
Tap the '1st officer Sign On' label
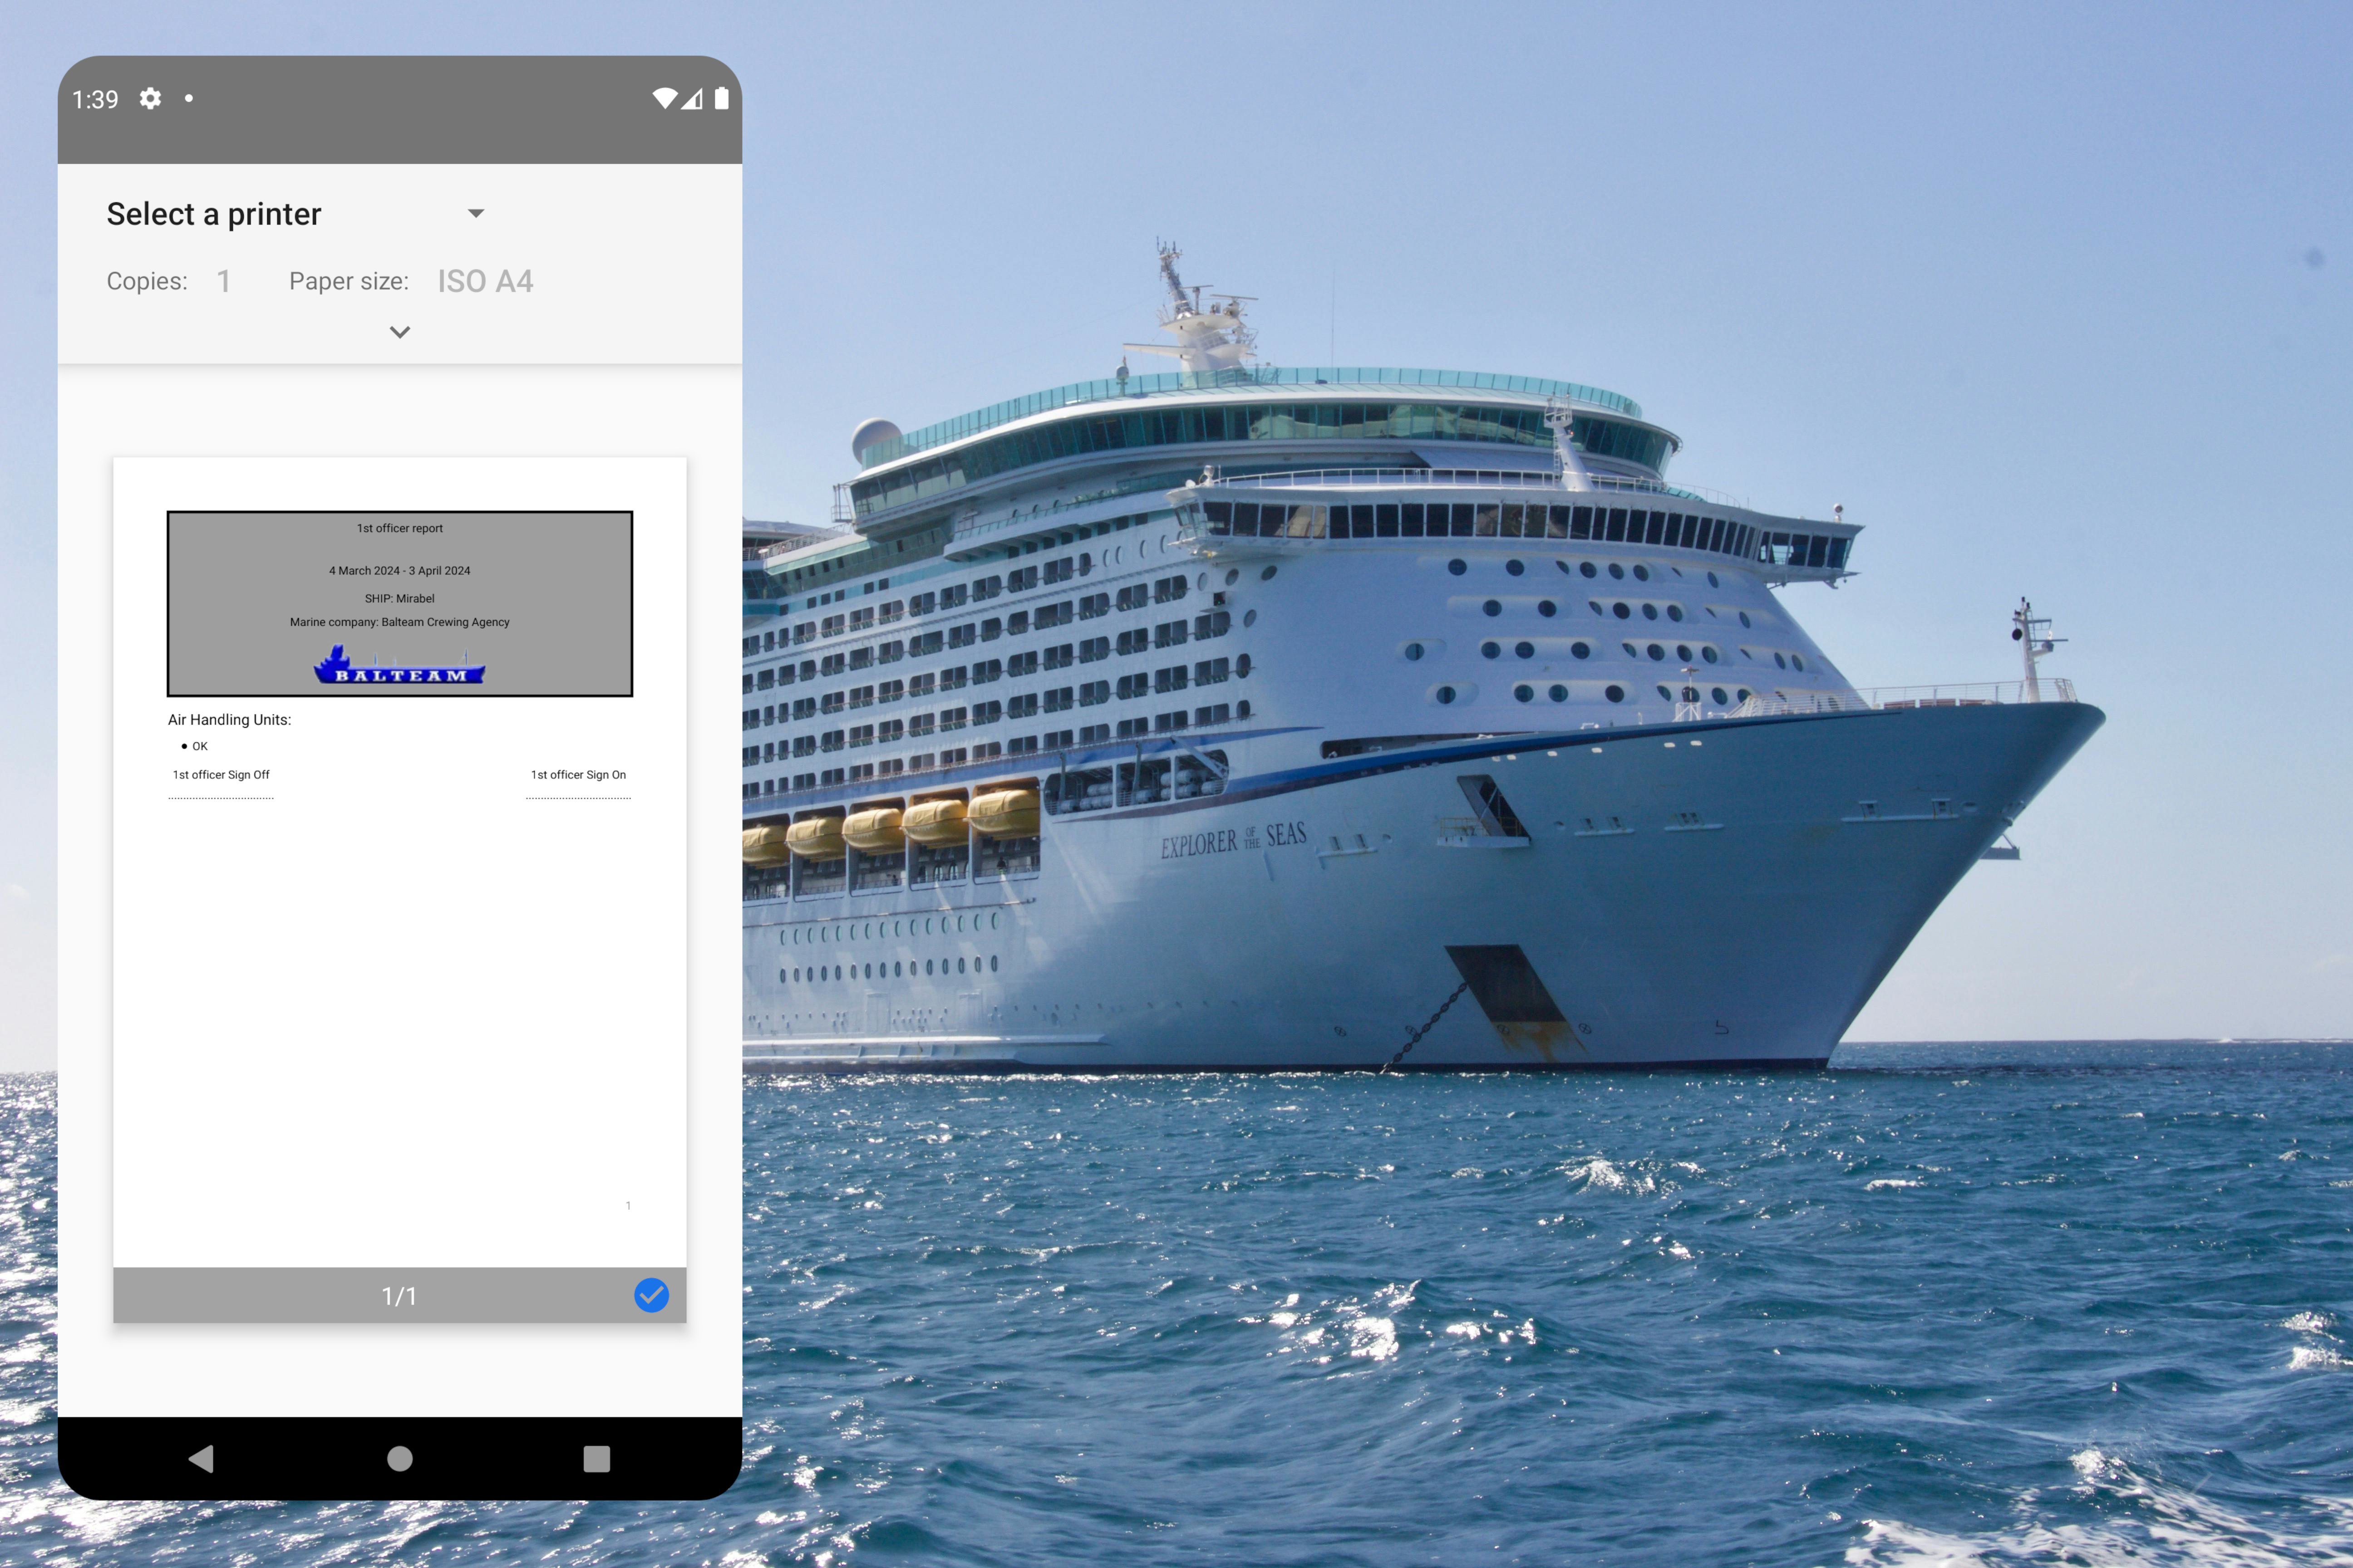click(578, 775)
